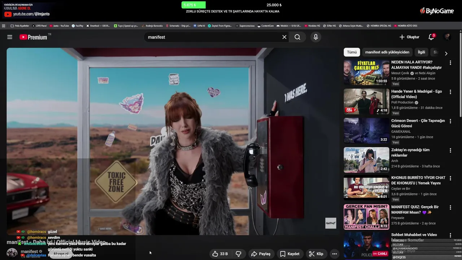Click the magnifier search button
The height and width of the screenshot is (260, 462).
pos(297,37)
